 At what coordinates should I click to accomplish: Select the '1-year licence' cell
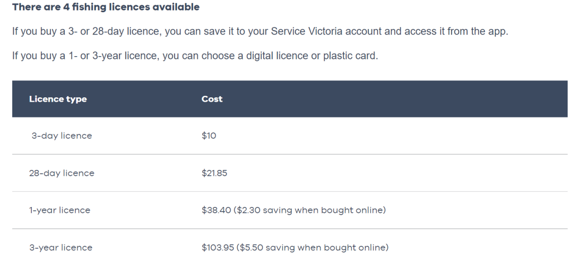point(59,210)
